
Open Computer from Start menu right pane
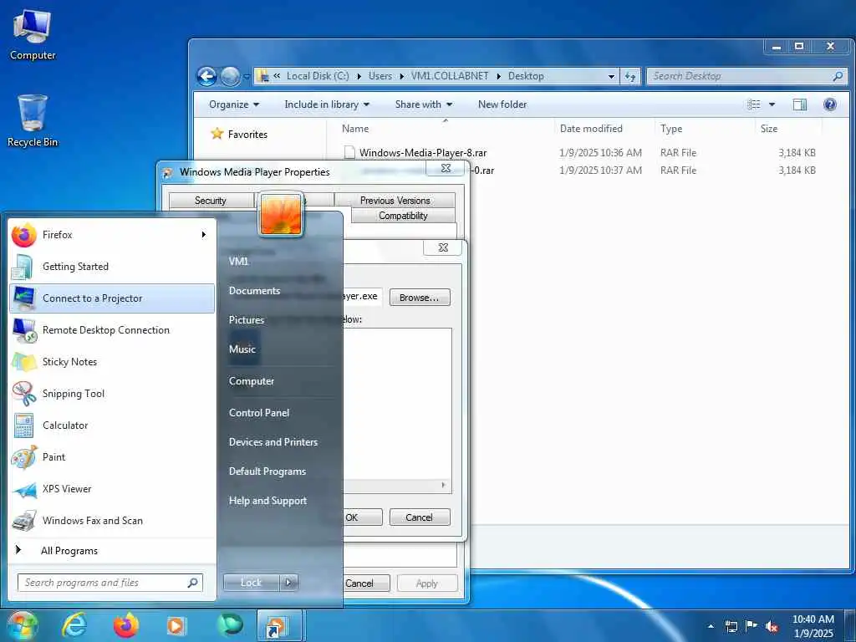pos(251,381)
